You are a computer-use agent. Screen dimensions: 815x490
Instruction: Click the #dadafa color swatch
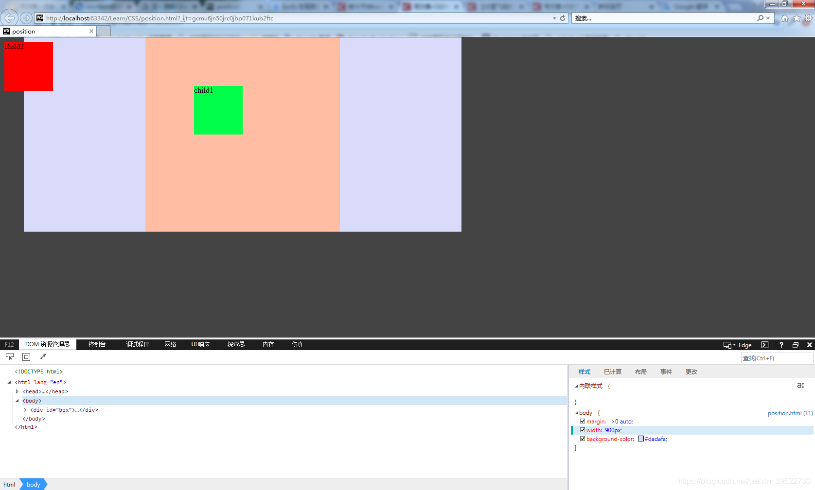641,439
